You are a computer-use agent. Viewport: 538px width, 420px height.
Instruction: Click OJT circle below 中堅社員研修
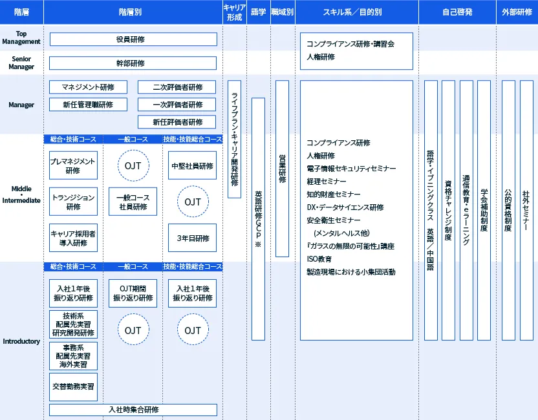click(193, 202)
